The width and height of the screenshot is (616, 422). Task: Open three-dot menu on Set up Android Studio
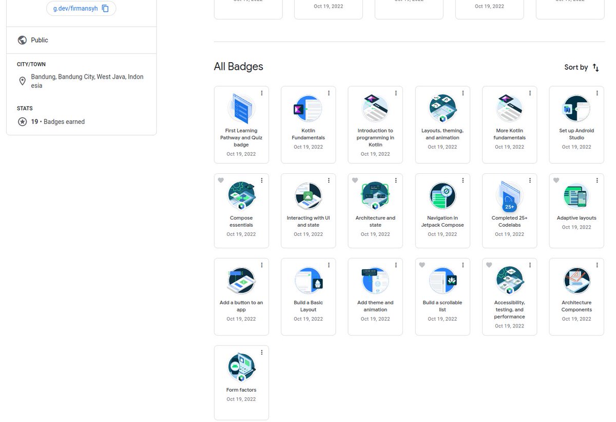tap(597, 93)
